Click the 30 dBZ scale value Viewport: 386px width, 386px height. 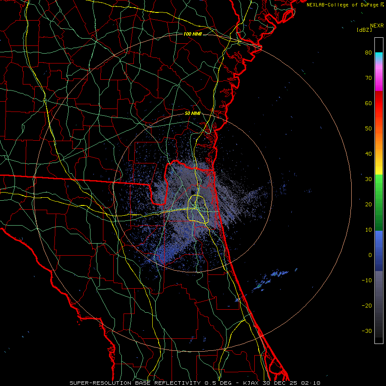point(368,179)
